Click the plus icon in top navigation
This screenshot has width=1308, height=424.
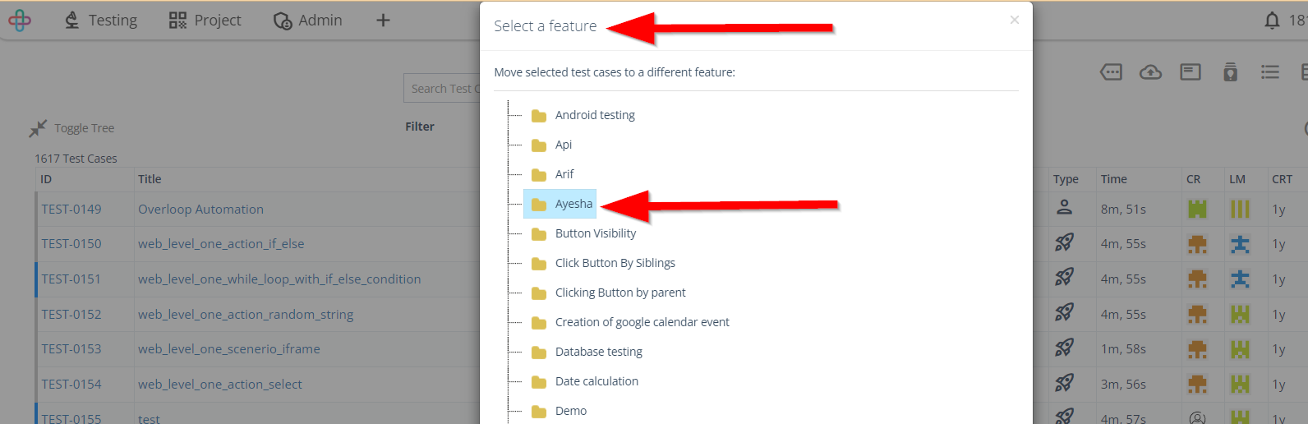coord(383,21)
